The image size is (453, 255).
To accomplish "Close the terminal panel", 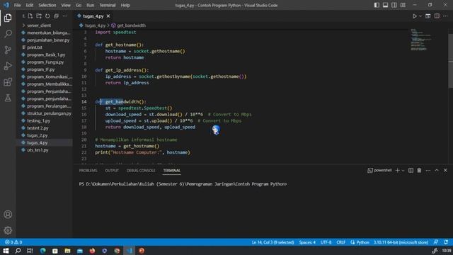I will point(445,170).
